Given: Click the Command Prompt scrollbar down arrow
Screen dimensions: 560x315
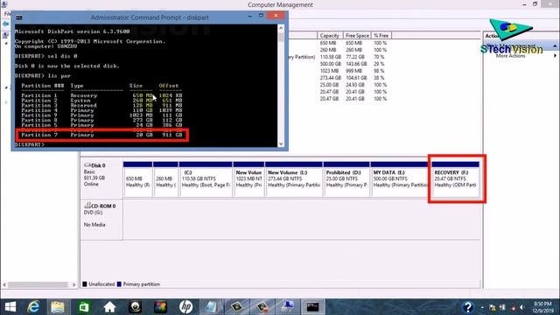Looking at the screenshot, I should pyautogui.click(x=281, y=143).
